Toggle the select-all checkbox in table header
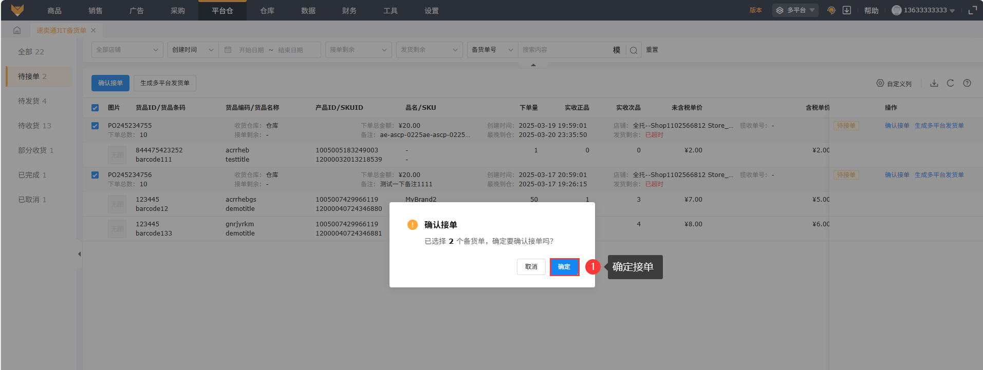The height and width of the screenshot is (370, 983). tap(95, 108)
